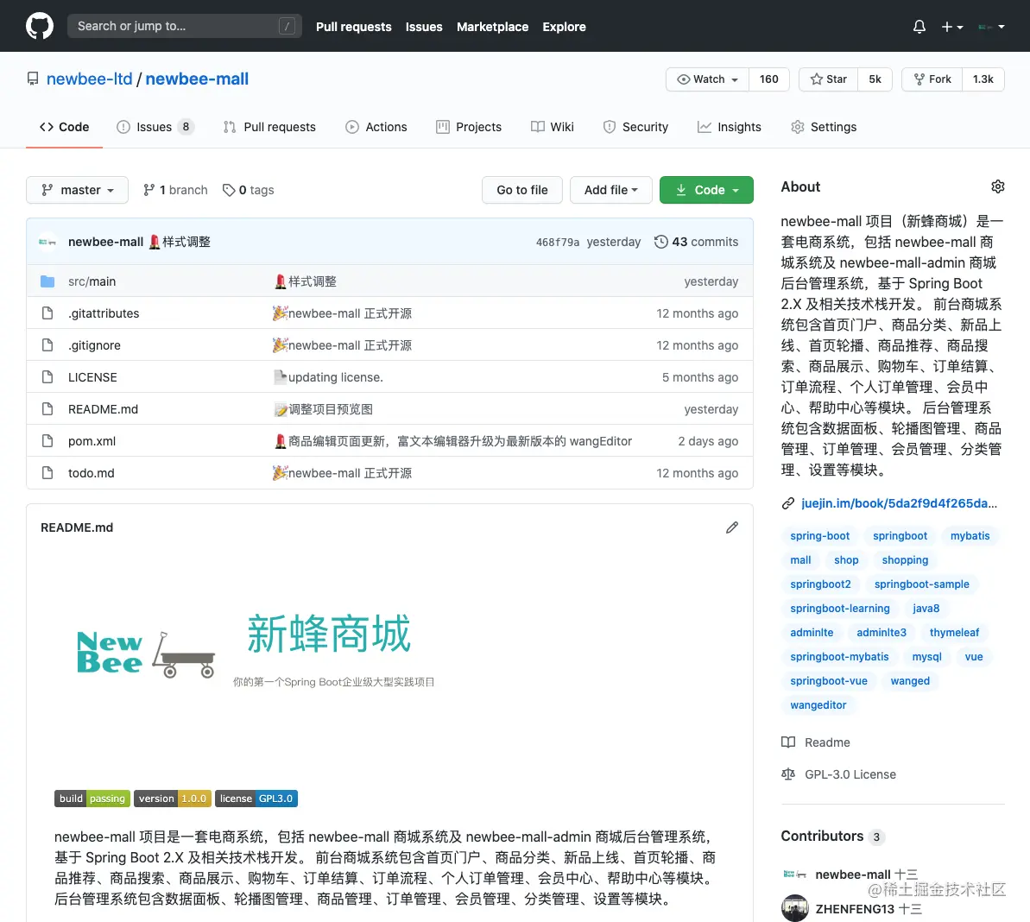Click the version 1.0.0 badge
The height and width of the screenshot is (922, 1030).
tap(173, 799)
